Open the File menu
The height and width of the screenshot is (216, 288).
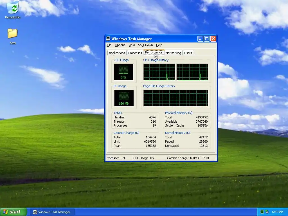(109, 45)
